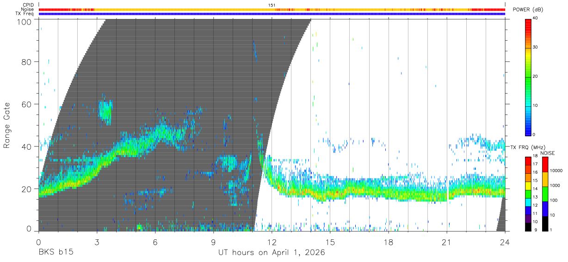
Task: Click the green middle of the POWER colorbar
Action: [528, 77]
